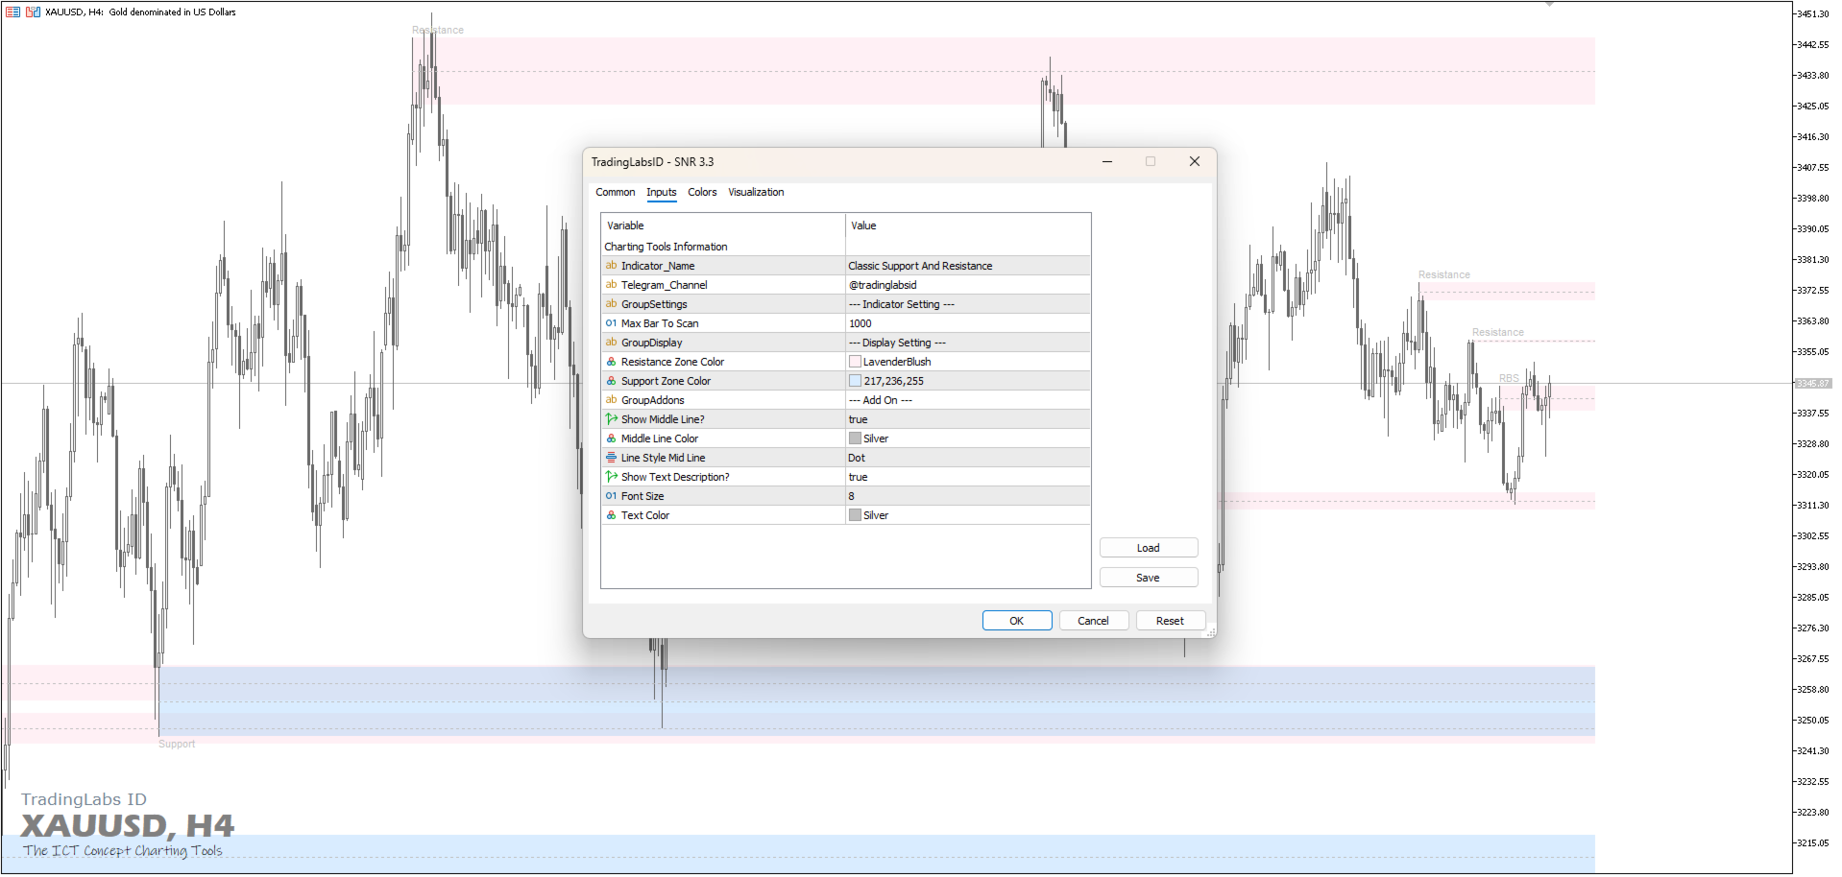Click the Load button
Viewport: 1842px width, 877px height.
click(1149, 548)
